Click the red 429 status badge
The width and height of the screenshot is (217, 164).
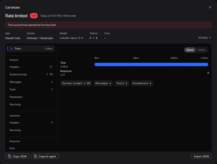[x=34, y=16]
